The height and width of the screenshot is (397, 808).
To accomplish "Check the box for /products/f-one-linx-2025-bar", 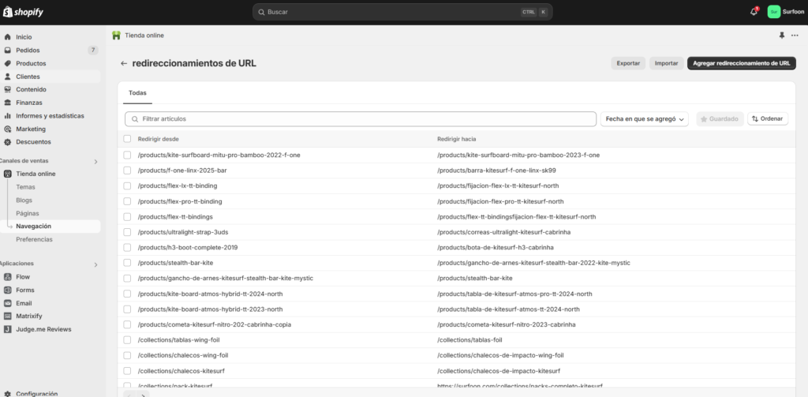I will tap(127, 170).
